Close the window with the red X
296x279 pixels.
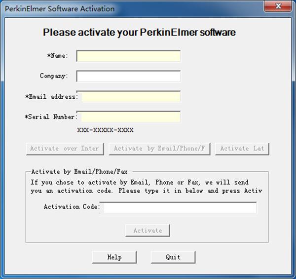[278, 6]
